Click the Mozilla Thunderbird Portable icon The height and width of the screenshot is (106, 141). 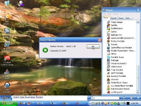click(108, 51)
